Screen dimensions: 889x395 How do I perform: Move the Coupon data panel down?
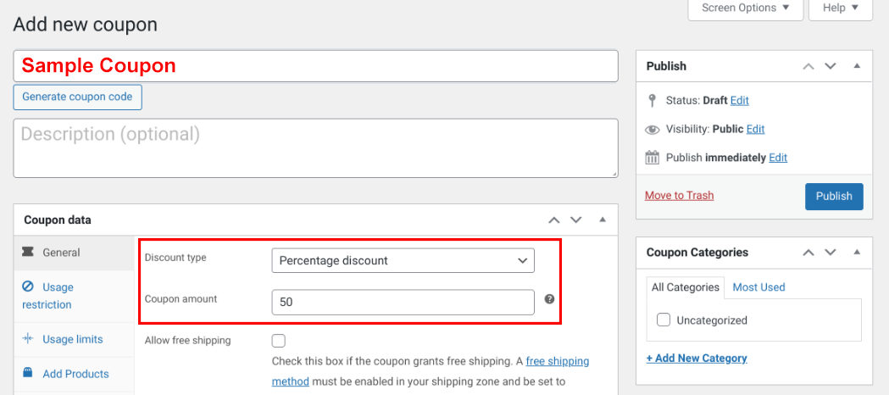tap(576, 220)
